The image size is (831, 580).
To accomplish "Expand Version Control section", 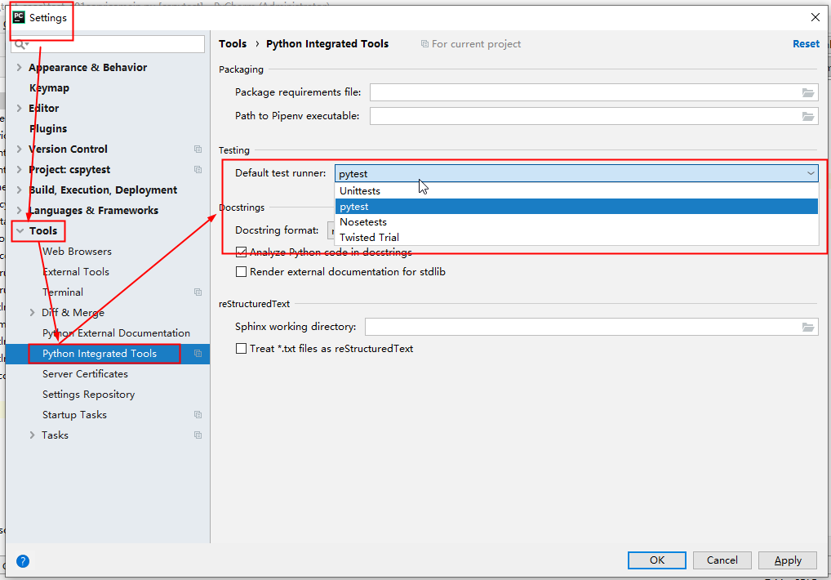I will pyautogui.click(x=19, y=149).
